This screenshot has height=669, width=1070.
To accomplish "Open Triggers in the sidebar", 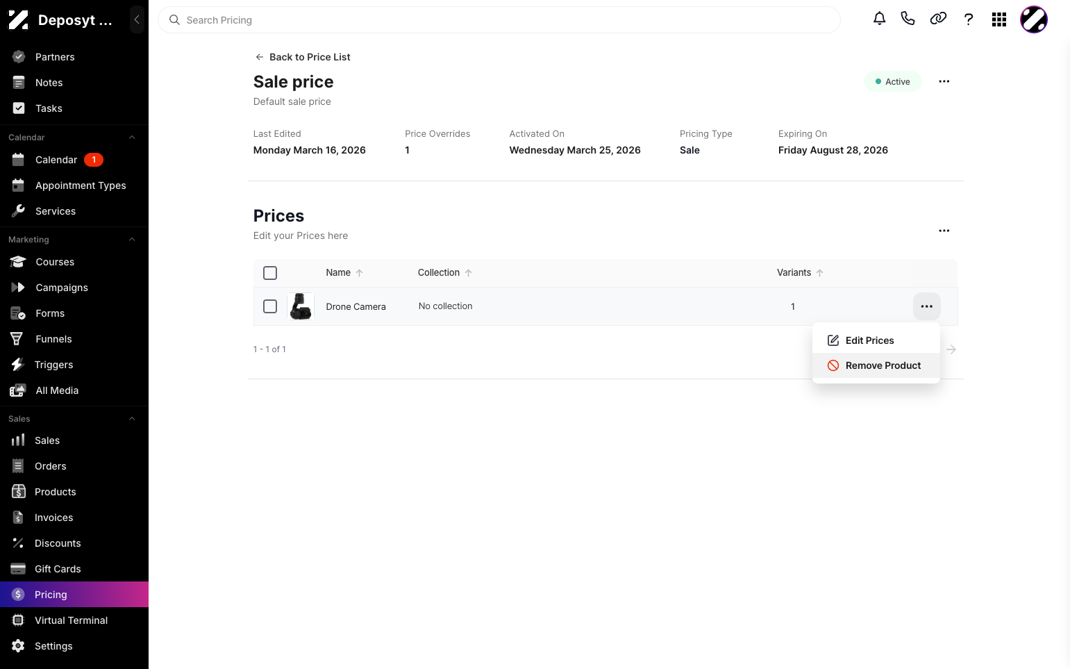I will point(74,365).
